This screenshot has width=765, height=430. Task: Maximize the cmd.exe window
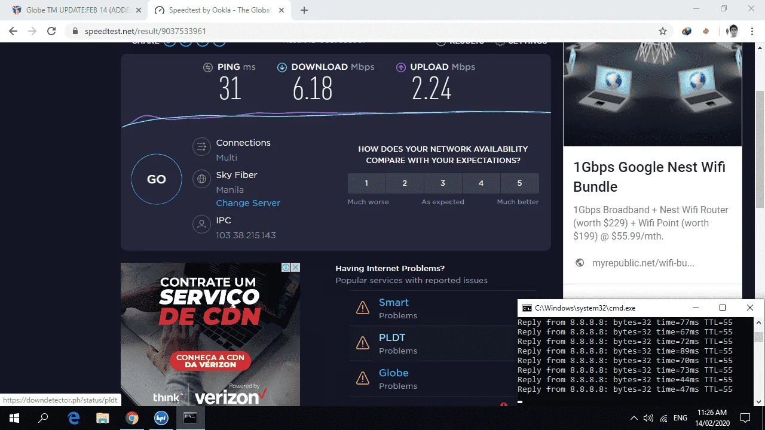(x=723, y=308)
